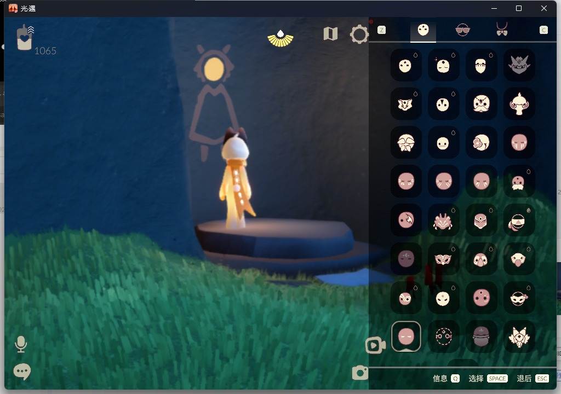
Task: Select the small pink mask with white mustache
Action: click(519, 181)
